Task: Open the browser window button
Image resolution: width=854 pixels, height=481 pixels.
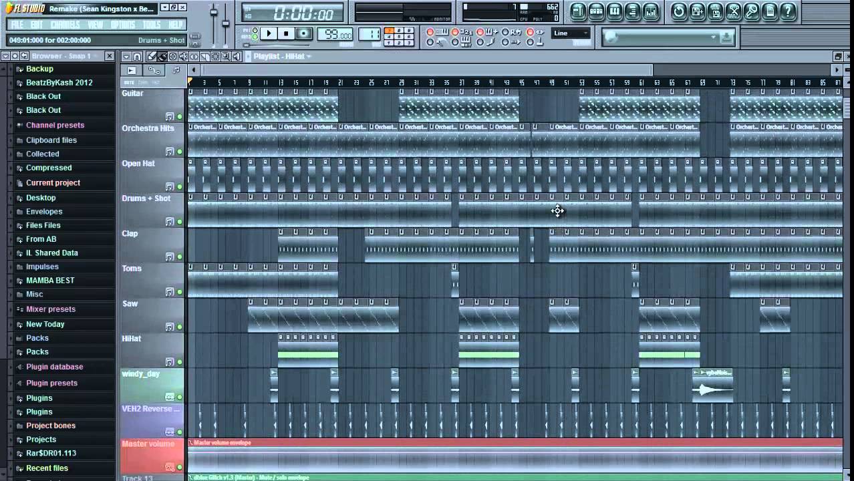Action: pos(632,11)
